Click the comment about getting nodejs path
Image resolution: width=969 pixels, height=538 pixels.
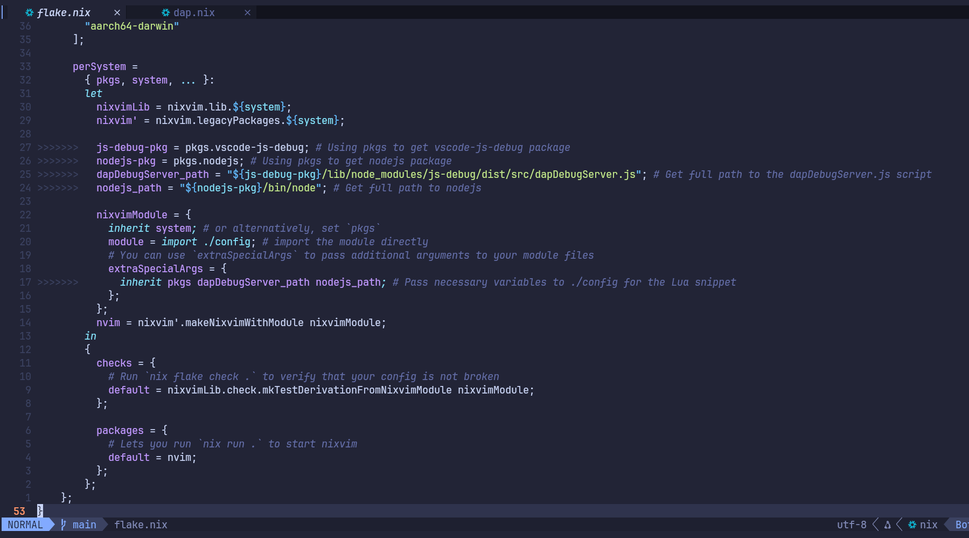click(407, 188)
